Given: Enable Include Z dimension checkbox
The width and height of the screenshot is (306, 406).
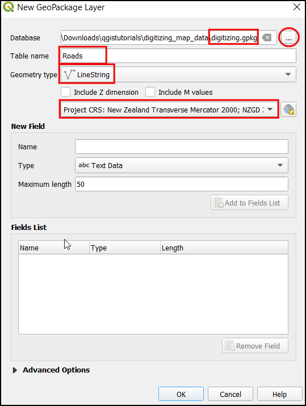Looking at the screenshot, I should [x=65, y=92].
